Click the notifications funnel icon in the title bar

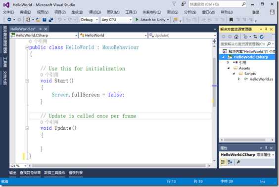[x=174, y=4]
